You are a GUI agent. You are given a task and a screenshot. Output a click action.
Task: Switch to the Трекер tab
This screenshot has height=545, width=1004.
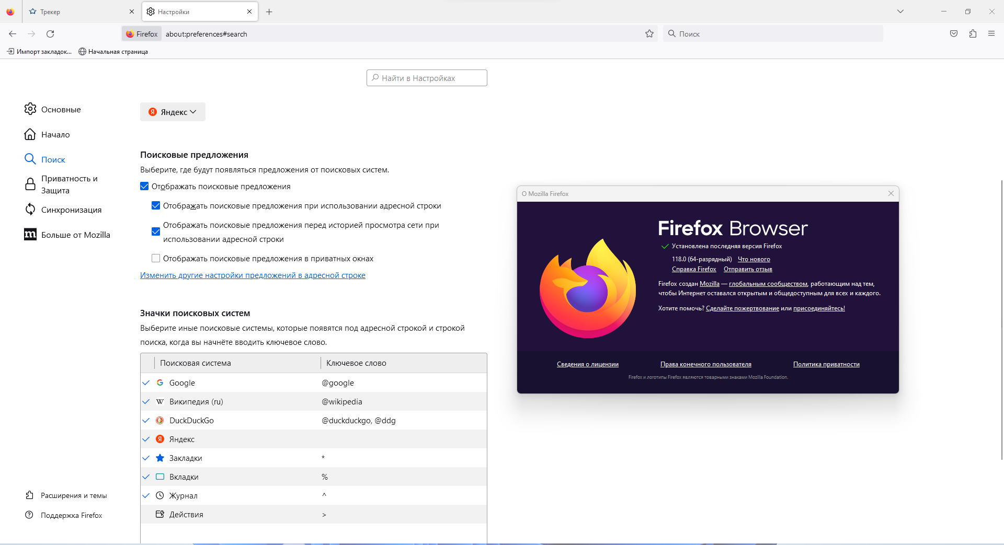click(x=78, y=11)
